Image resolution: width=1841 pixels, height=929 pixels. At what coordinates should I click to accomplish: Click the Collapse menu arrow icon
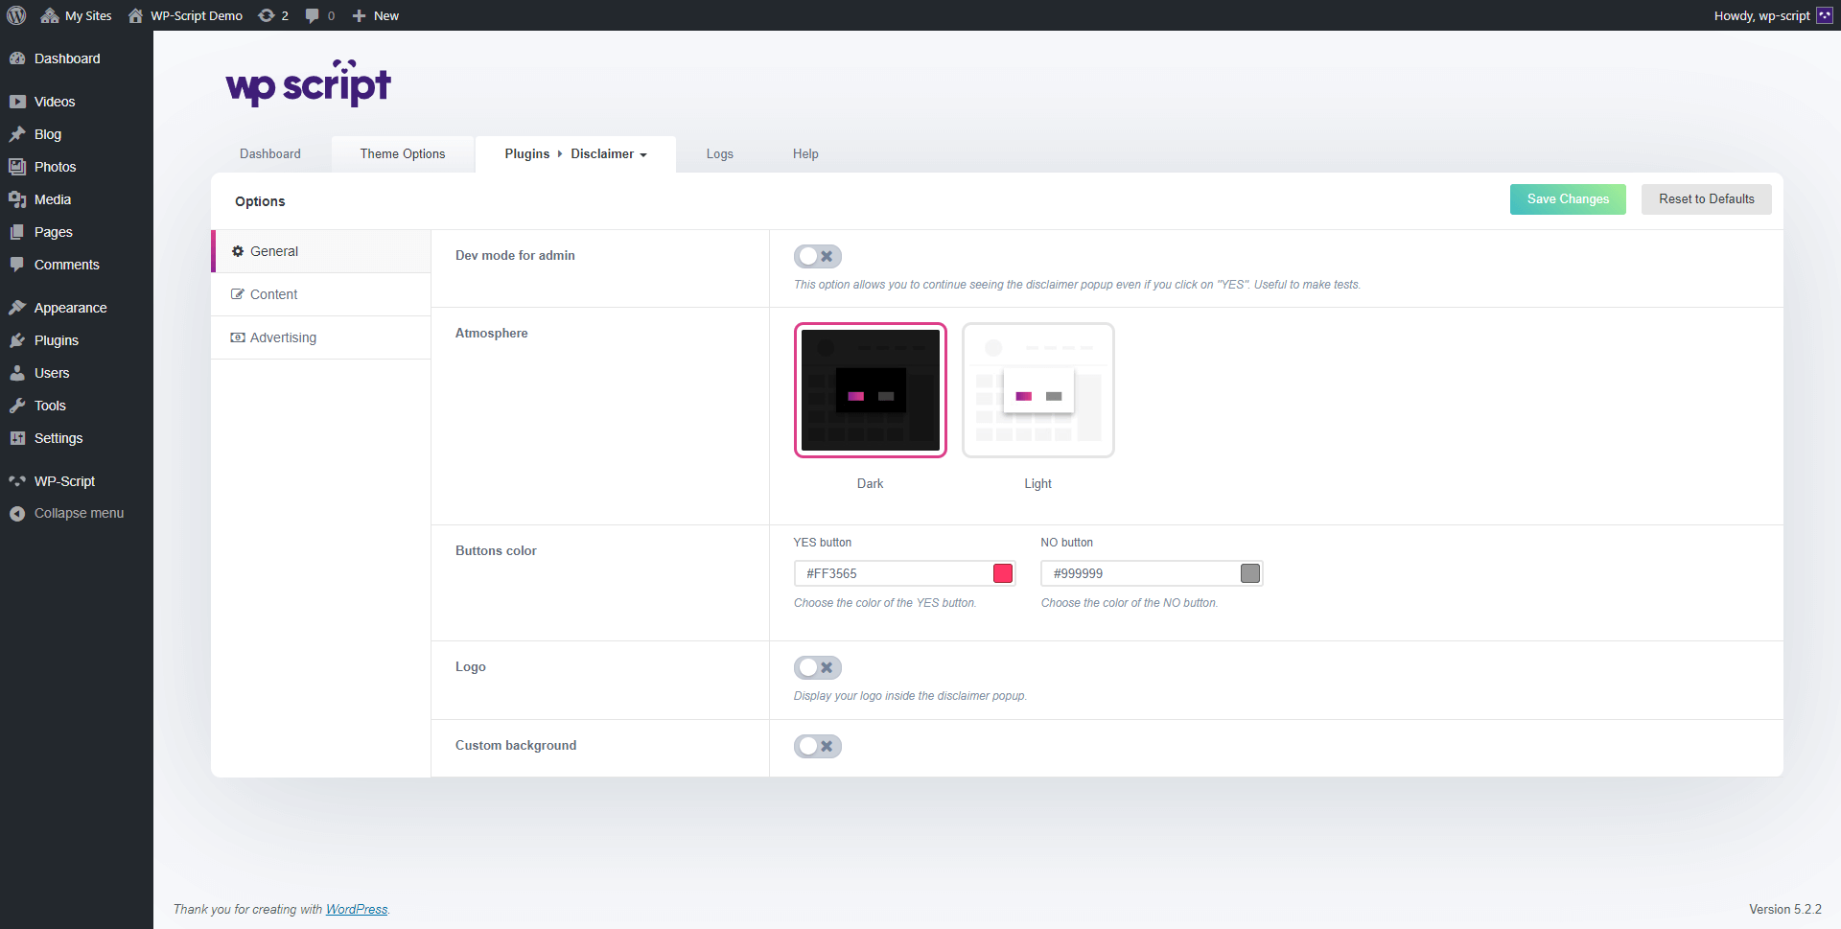pyautogui.click(x=17, y=514)
